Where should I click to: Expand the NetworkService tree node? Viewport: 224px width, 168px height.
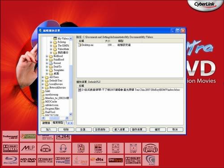[x=43, y=88]
